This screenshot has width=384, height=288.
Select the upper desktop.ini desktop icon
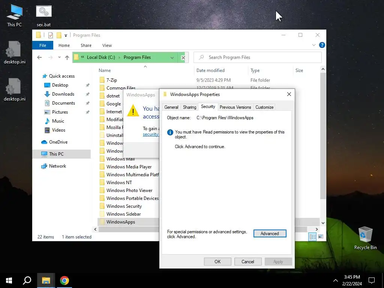point(15,52)
